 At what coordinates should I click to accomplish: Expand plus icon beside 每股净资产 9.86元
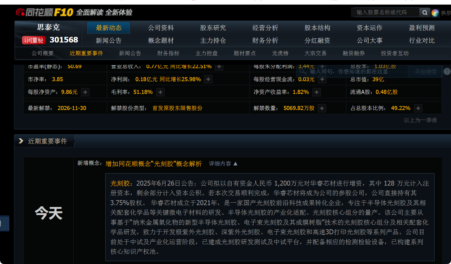85,92
